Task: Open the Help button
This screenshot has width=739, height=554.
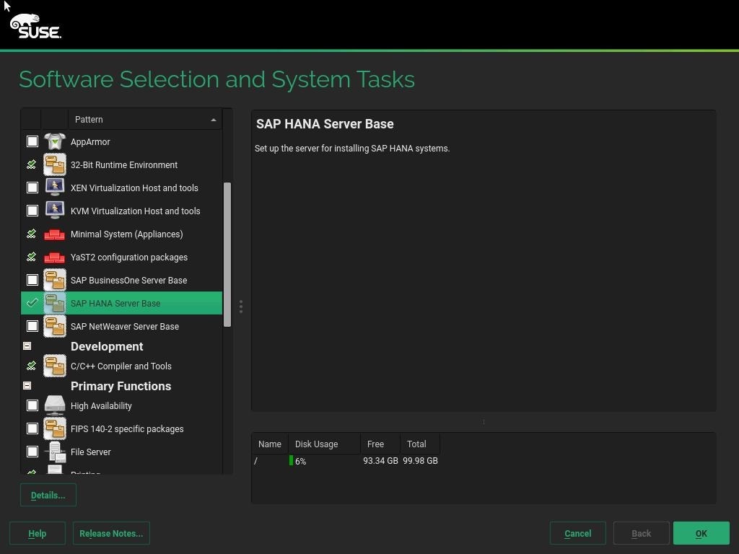Action: tap(38, 533)
